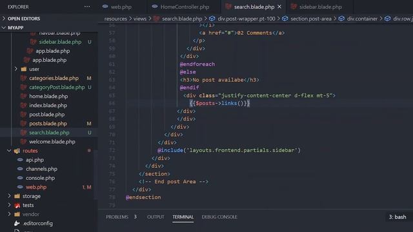Open posts.blade.php in the explorer
Image resolution: width=413 pixels, height=232 pixels.
[48, 123]
